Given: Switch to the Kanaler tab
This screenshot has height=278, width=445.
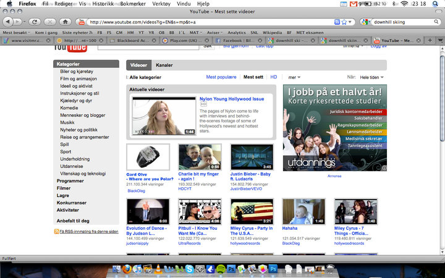Looking at the screenshot, I should (164, 65).
